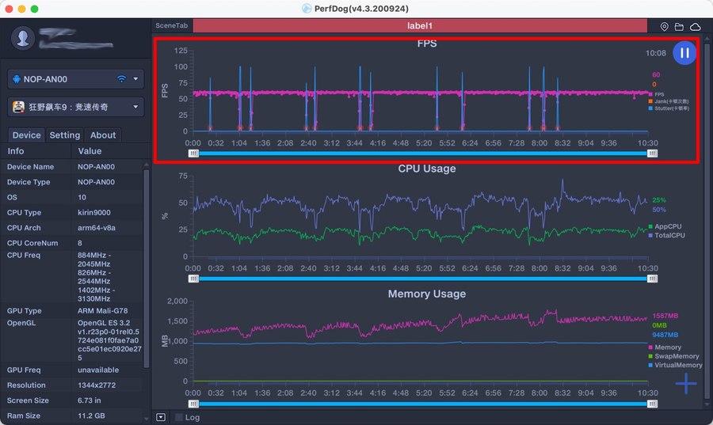Pause recording with the blue pause button
The height and width of the screenshot is (425, 713).
[x=684, y=53]
